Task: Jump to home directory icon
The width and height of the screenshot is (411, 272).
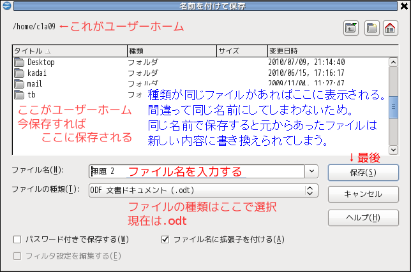Action: 391,28
